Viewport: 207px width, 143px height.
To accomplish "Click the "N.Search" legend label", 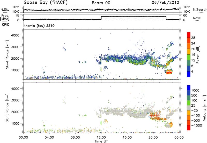I will 200,10.
